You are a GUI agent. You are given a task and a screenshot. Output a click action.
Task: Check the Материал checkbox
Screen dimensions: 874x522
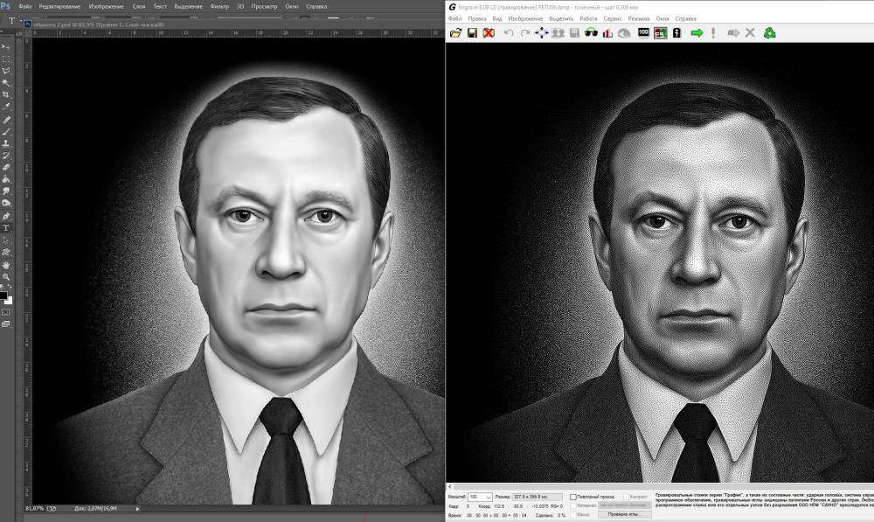click(574, 505)
